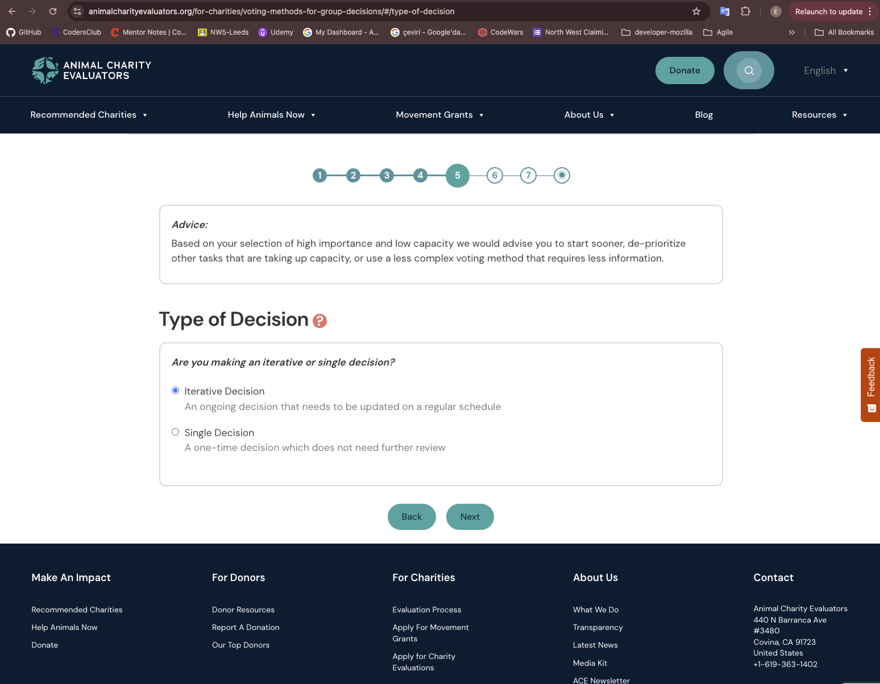Viewport: 880px width, 684px height.
Task: Click the Donate button in header
Action: click(684, 71)
